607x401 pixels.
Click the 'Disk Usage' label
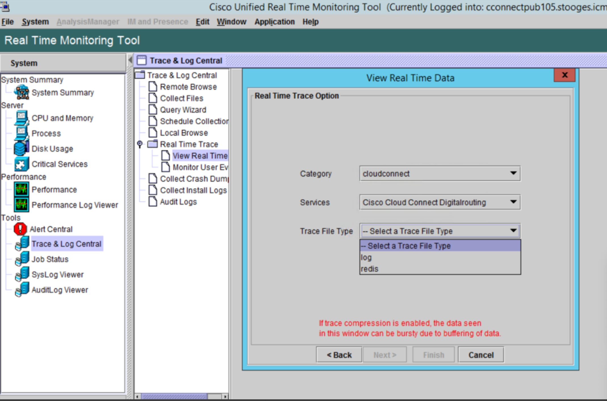[x=52, y=149]
